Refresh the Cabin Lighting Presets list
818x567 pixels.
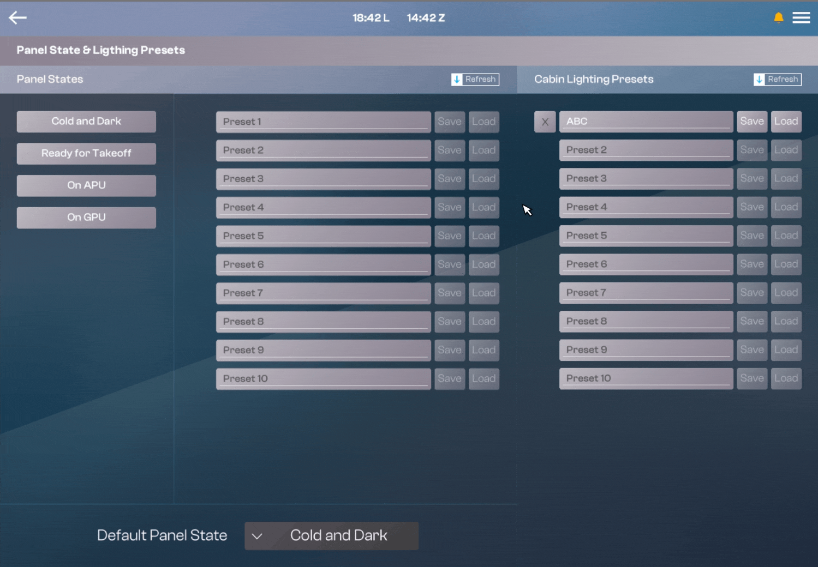point(778,80)
